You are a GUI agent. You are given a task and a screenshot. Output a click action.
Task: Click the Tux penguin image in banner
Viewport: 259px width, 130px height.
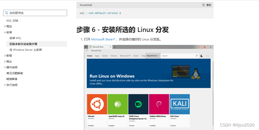click(x=196, y=73)
